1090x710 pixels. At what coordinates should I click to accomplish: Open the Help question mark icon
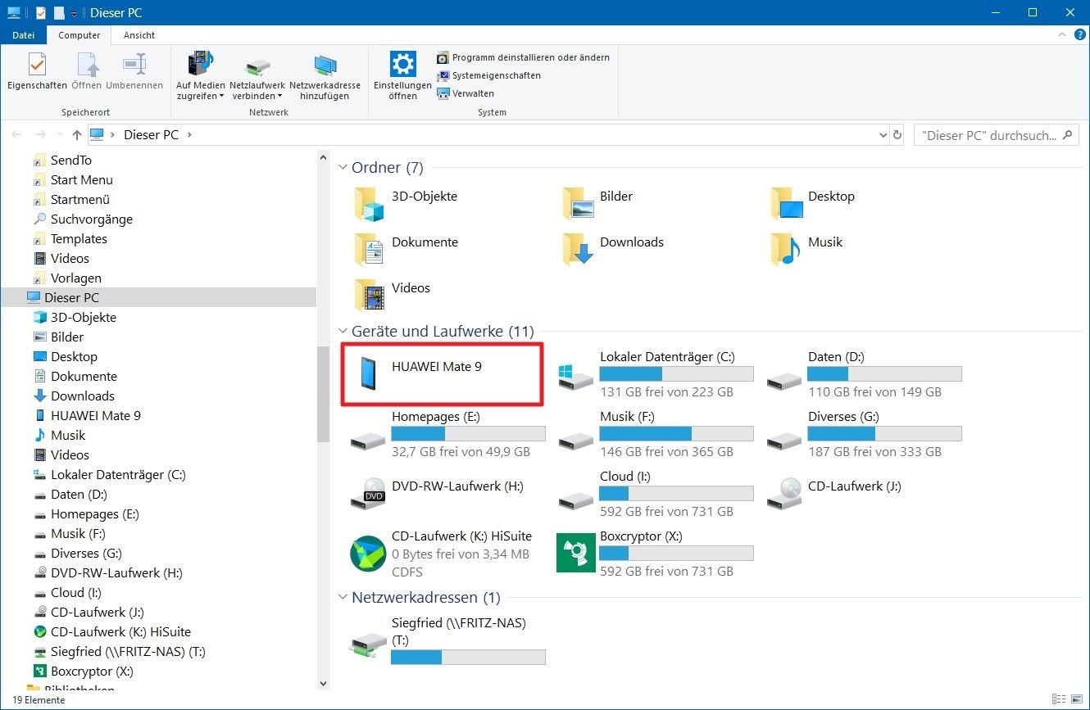coord(1079,35)
